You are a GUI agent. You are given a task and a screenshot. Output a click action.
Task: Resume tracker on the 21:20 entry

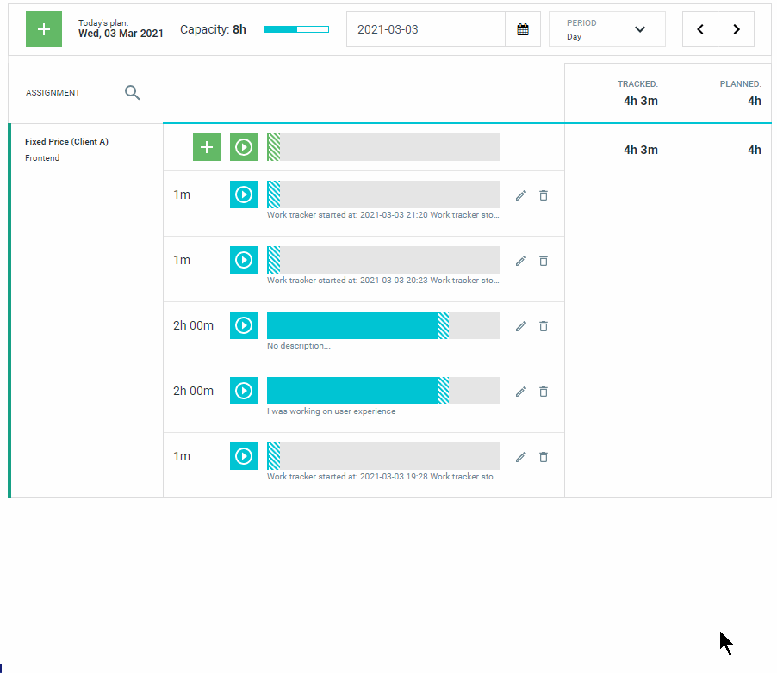(243, 194)
